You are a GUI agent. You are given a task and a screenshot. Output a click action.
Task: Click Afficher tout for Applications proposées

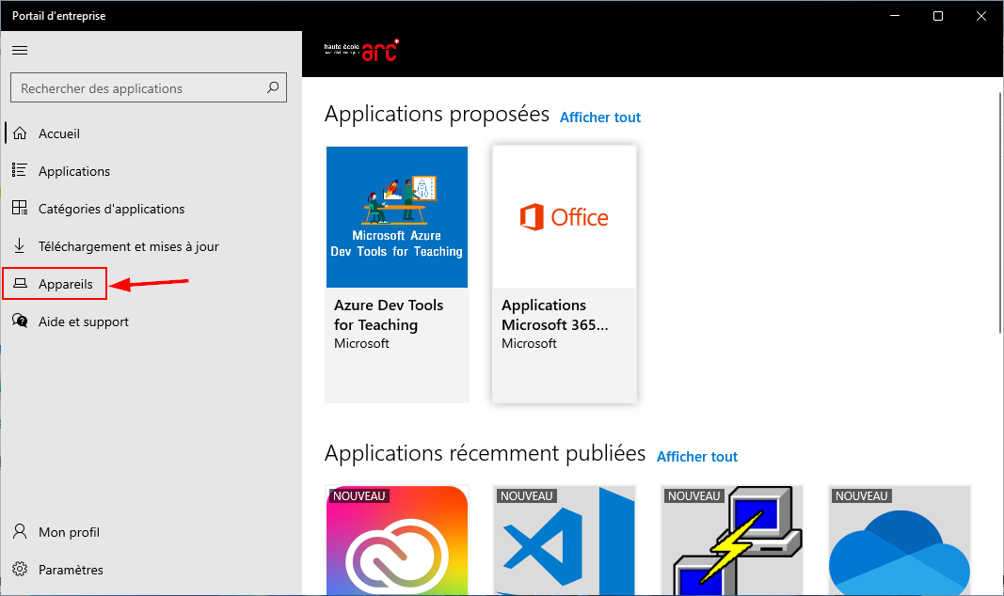[x=600, y=117]
